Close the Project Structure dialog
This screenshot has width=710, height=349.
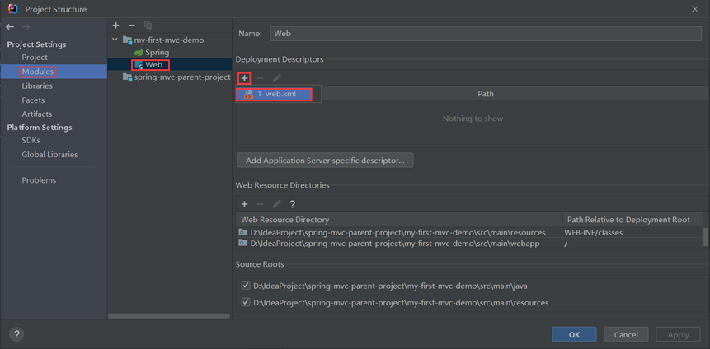694,9
